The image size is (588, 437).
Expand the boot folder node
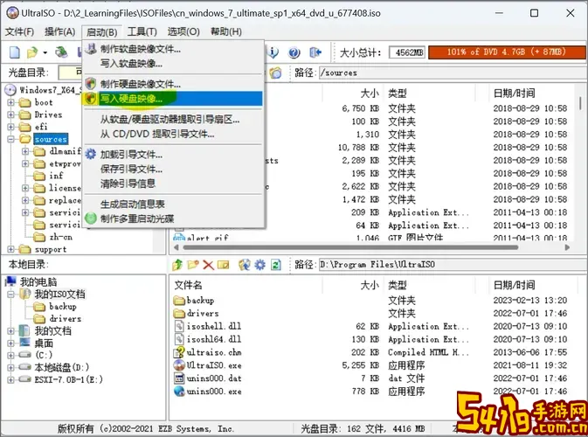click(10, 102)
